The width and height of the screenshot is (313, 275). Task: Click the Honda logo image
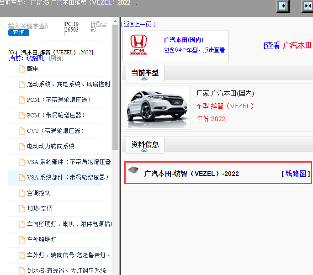tap(138, 45)
